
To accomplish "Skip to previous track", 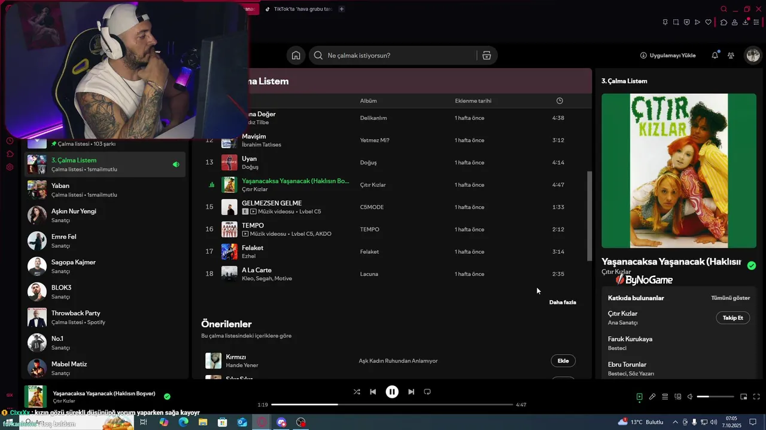I will 373,392.
